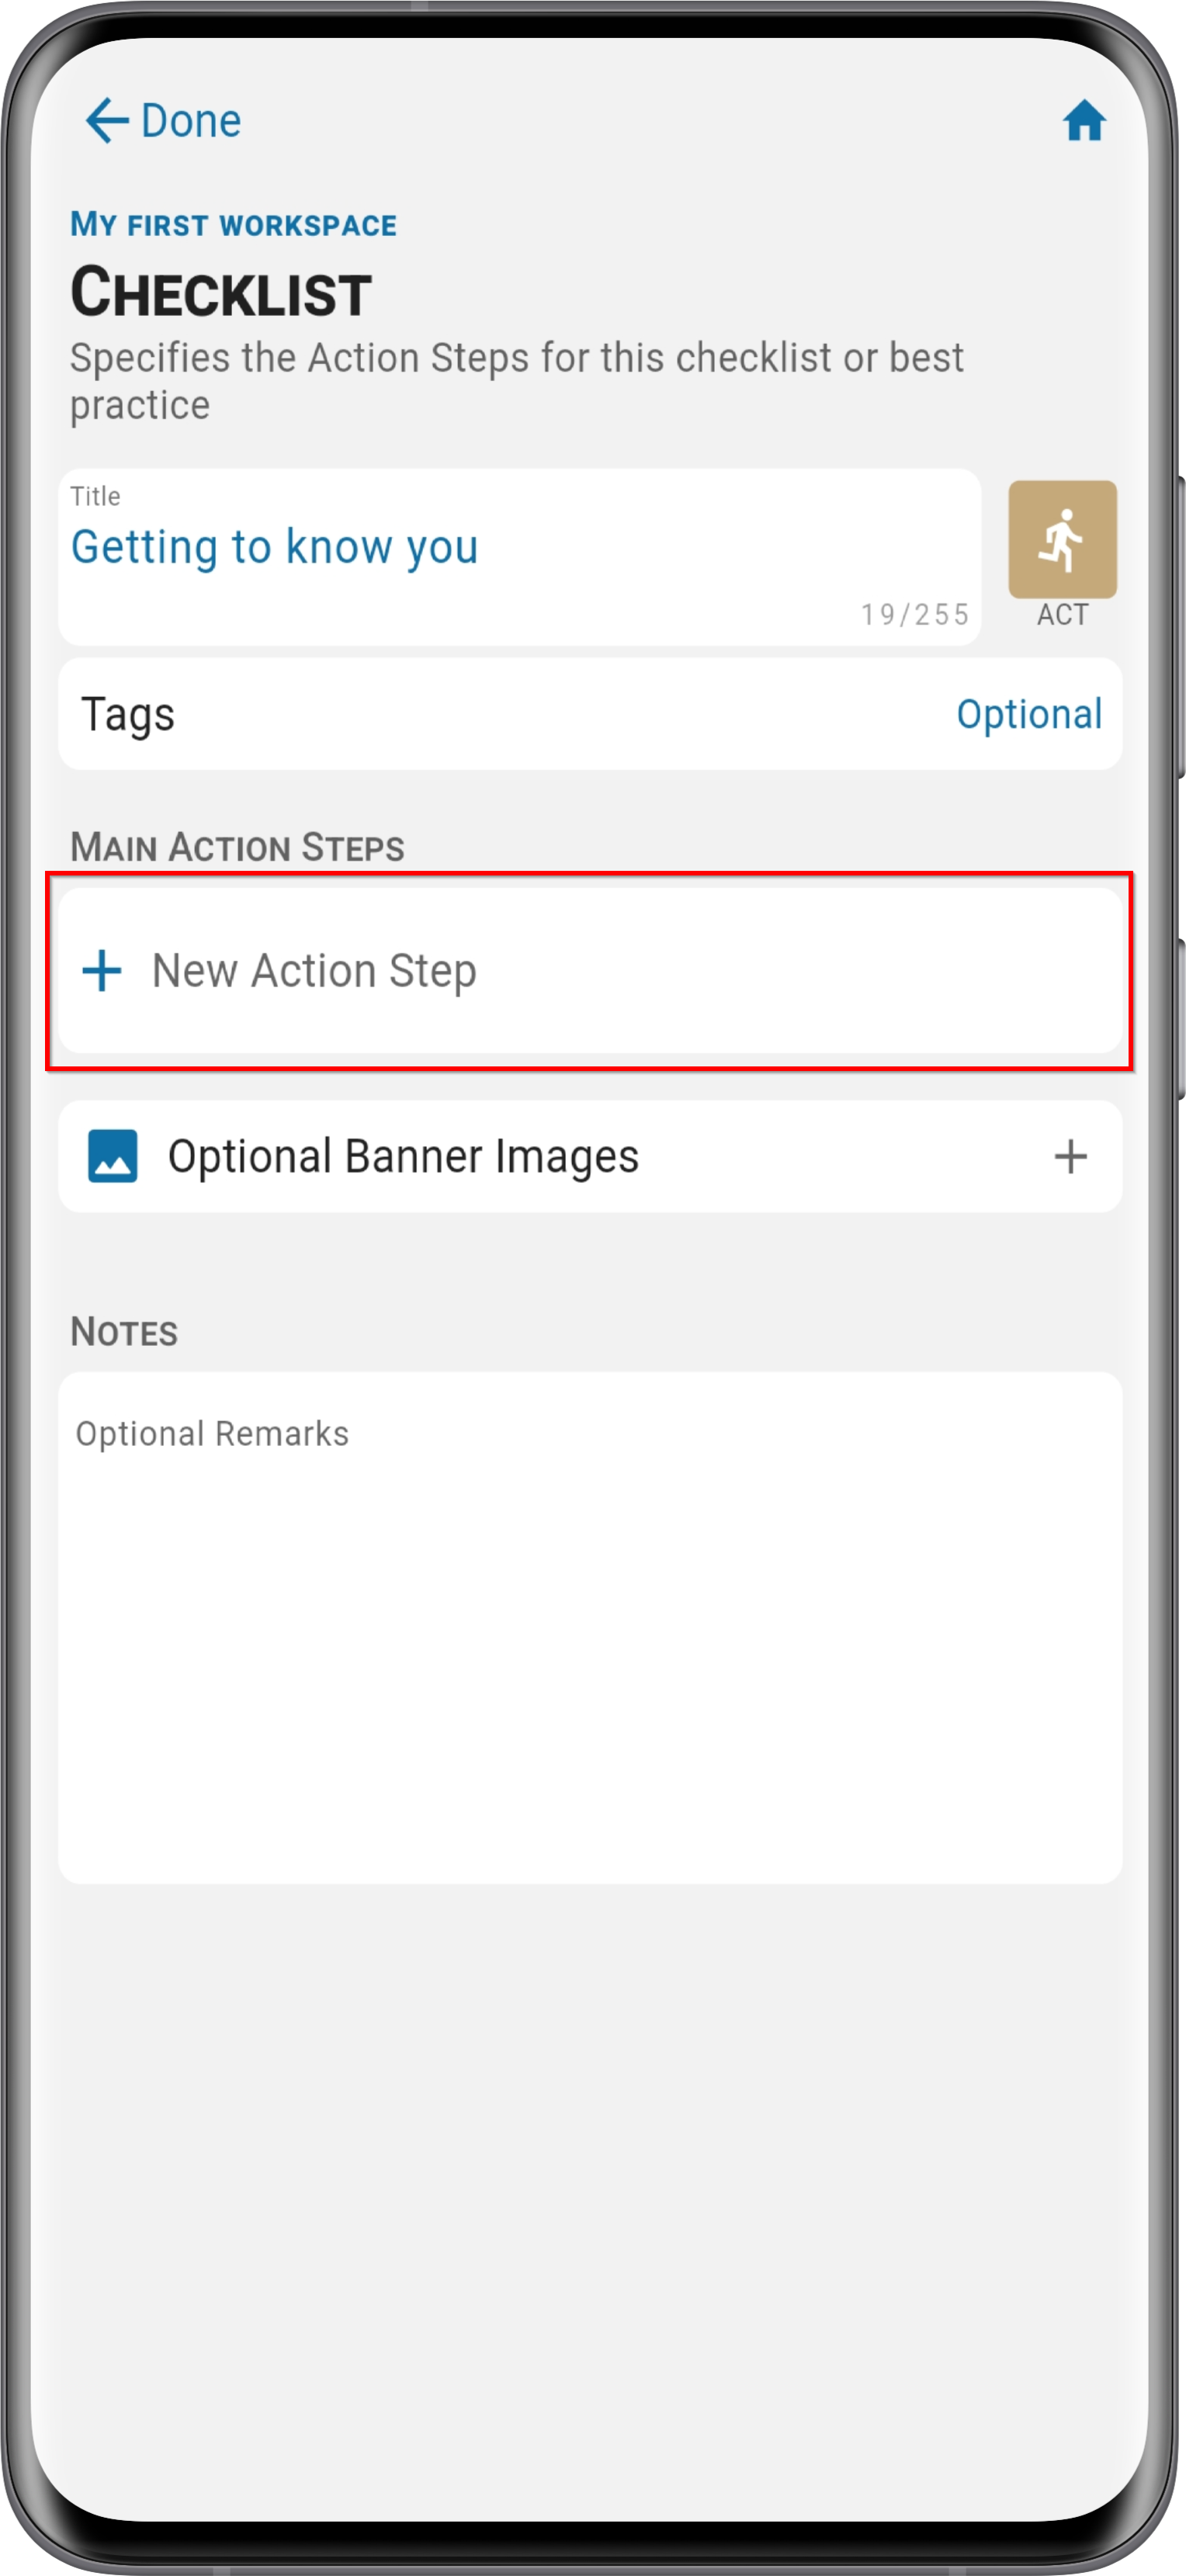Tap the Checklist heading
Image resolution: width=1186 pixels, height=2576 pixels.
click(221, 293)
